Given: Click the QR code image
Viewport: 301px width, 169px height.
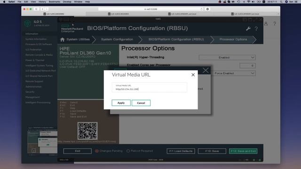Looking at the screenshot, I should point(87,131).
